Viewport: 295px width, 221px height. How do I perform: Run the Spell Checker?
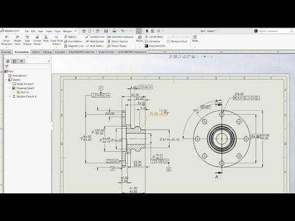point(27,40)
